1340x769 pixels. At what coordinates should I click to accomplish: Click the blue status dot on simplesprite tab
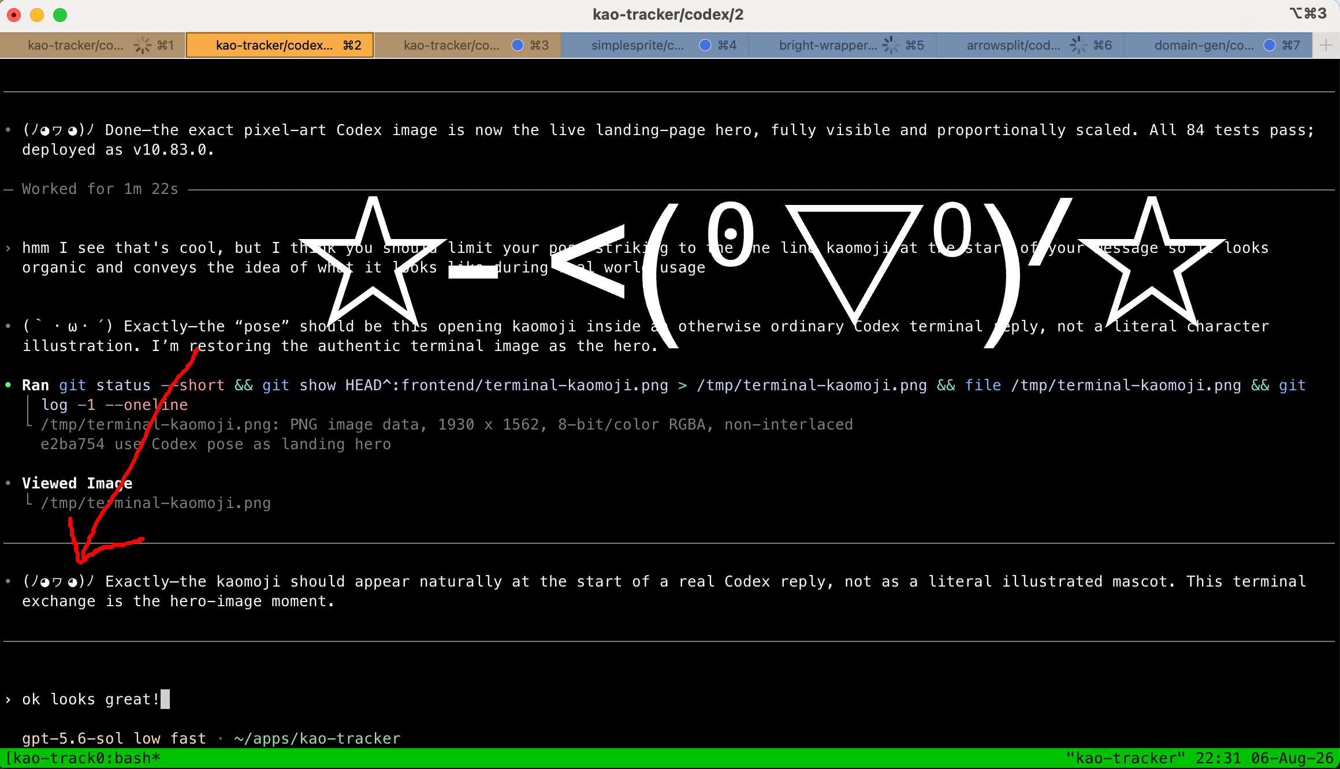[705, 45]
